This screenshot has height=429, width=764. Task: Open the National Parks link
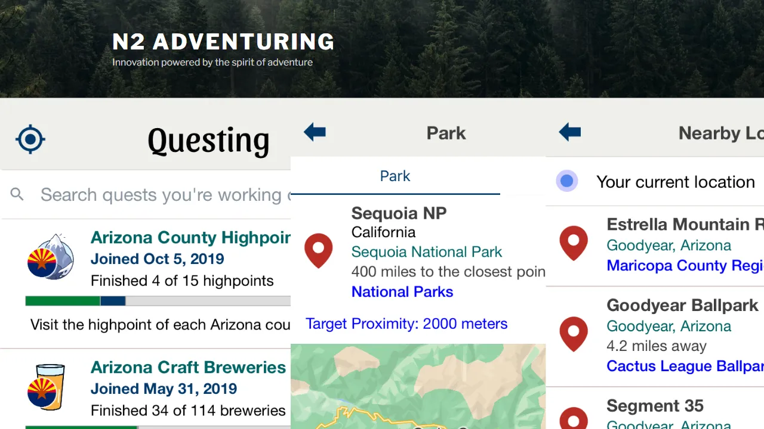tap(402, 292)
